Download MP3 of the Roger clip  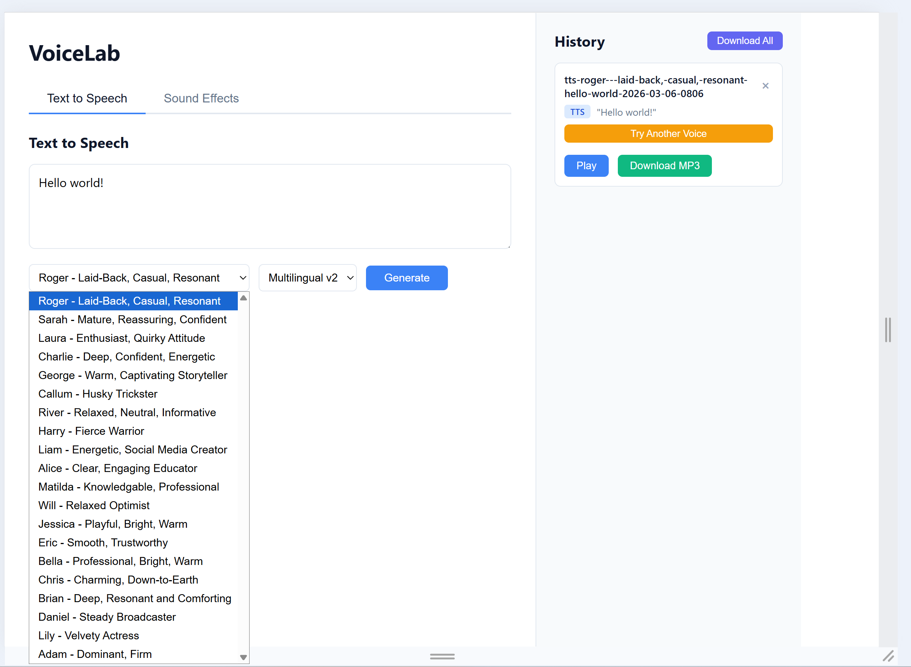[x=664, y=165]
